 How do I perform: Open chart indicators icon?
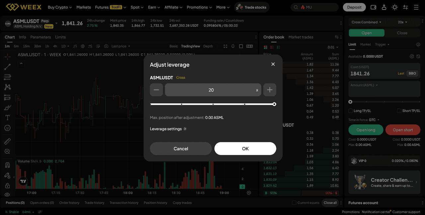coord(91,46)
